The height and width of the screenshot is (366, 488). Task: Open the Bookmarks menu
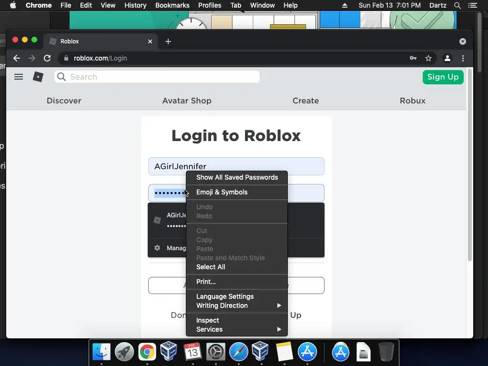(172, 5)
